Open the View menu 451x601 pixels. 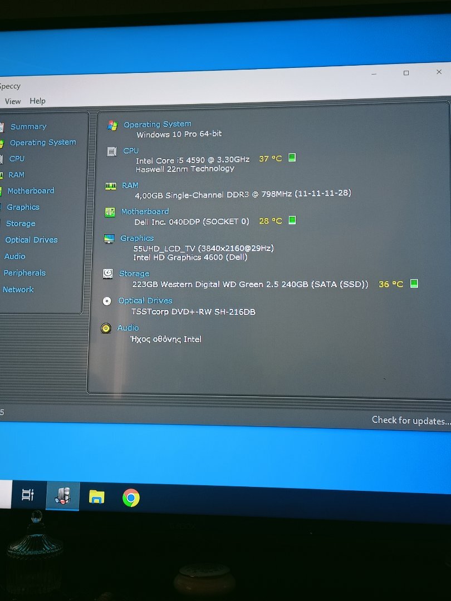pyautogui.click(x=13, y=102)
